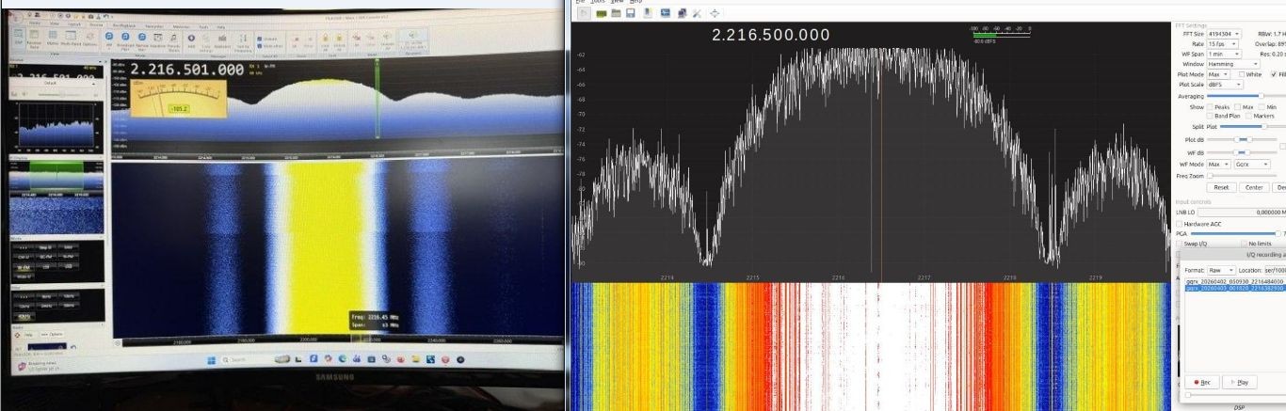Click the Reset button in FFT Settings
Viewport: 1286px width, 411px height.
click(1221, 187)
